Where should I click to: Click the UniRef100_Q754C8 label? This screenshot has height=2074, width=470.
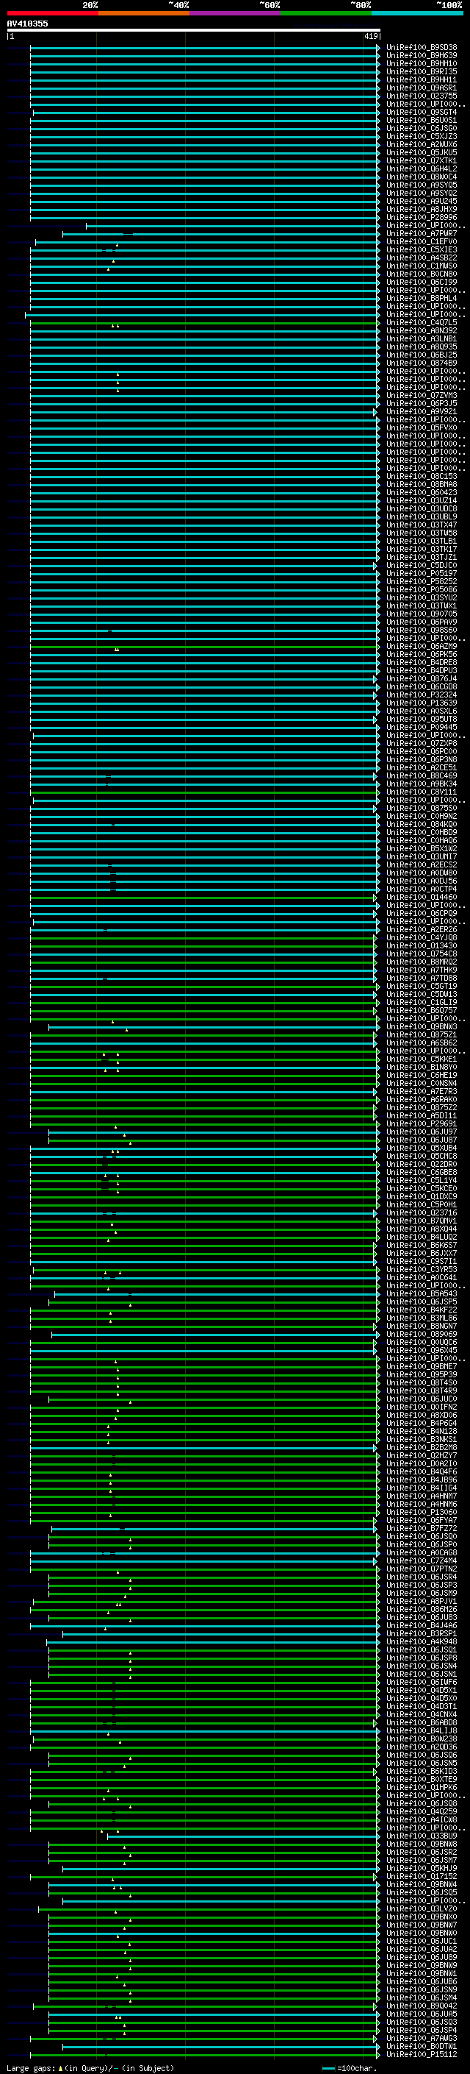click(422, 954)
